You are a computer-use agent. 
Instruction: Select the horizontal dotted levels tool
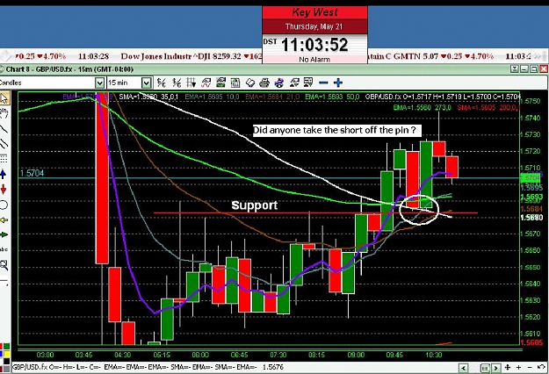tap(4, 159)
